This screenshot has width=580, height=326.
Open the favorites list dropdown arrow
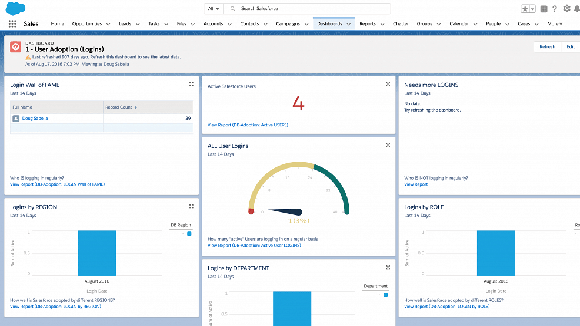click(x=533, y=9)
